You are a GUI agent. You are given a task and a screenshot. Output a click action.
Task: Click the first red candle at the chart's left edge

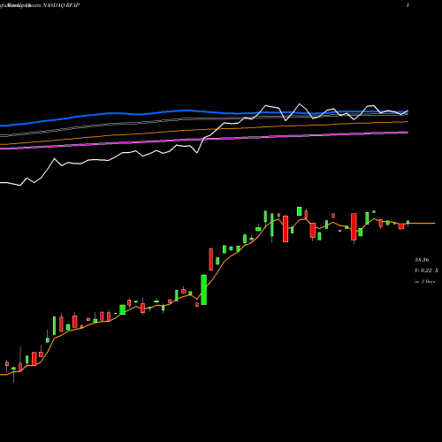[7, 364]
